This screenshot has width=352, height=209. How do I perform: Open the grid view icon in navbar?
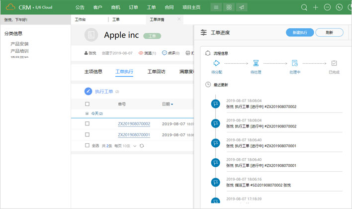pos(229,7)
